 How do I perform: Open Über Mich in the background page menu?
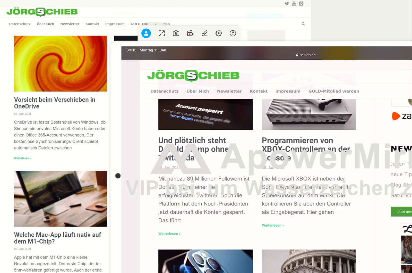[x=45, y=24]
